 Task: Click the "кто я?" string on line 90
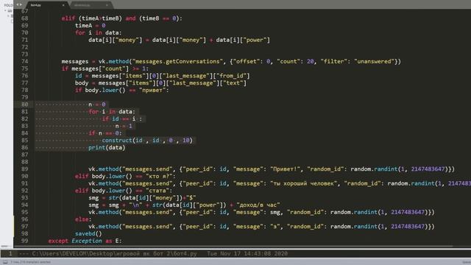(160, 177)
